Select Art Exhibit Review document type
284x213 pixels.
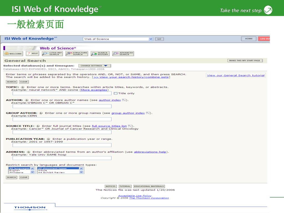pyautogui.click(x=51, y=173)
